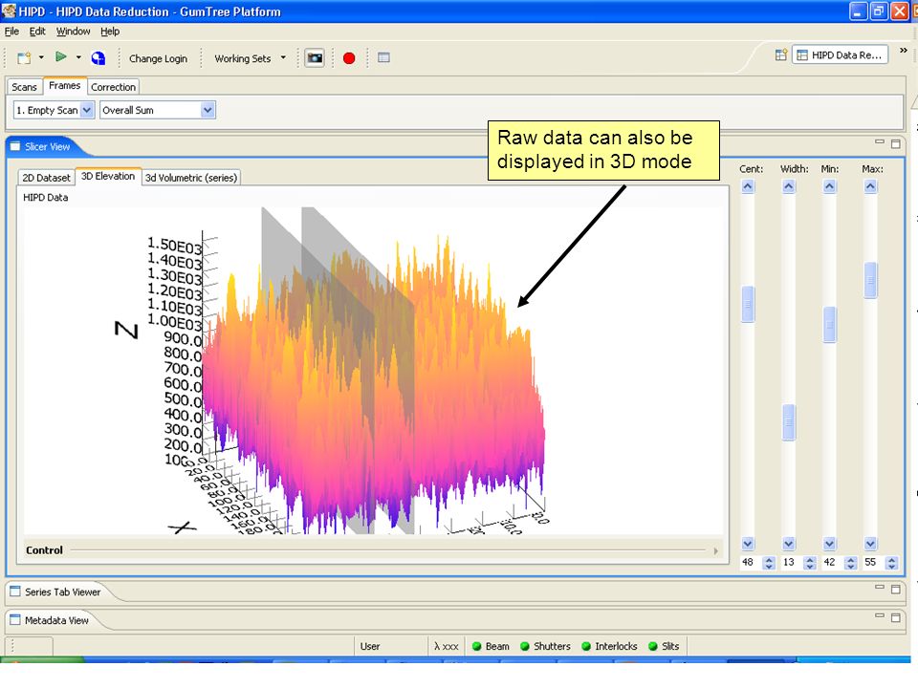Click the table icon right of red circle
918x688 pixels.
(x=383, y=57)
